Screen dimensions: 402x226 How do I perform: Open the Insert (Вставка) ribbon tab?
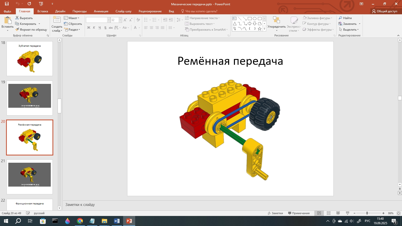pyautogui.click(x=43, y=11)
